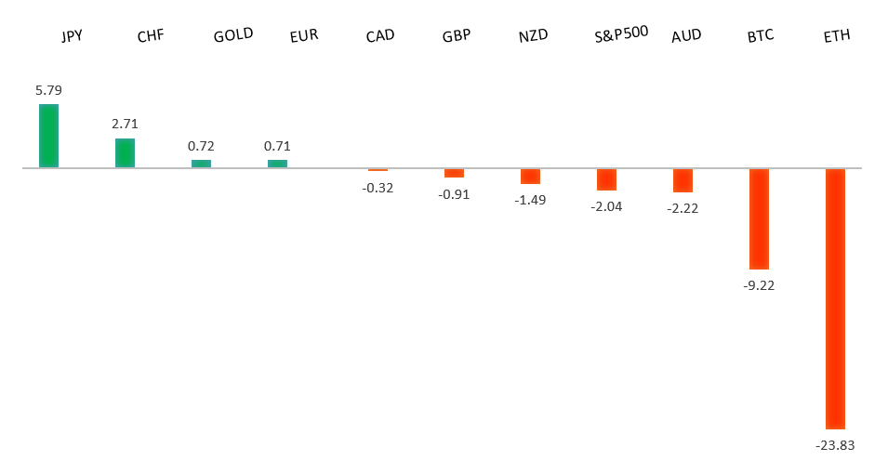Click the S&P500 category label
Screen dimensions: 888x474
point(621,38)
